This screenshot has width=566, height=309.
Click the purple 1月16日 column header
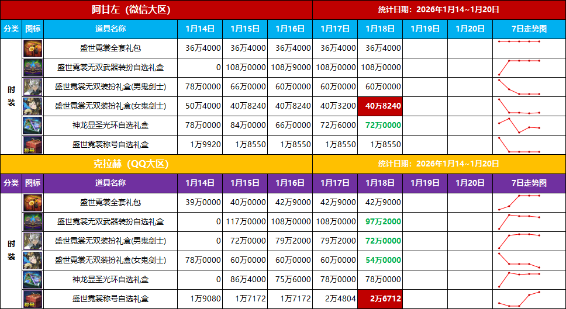point(290,183)
